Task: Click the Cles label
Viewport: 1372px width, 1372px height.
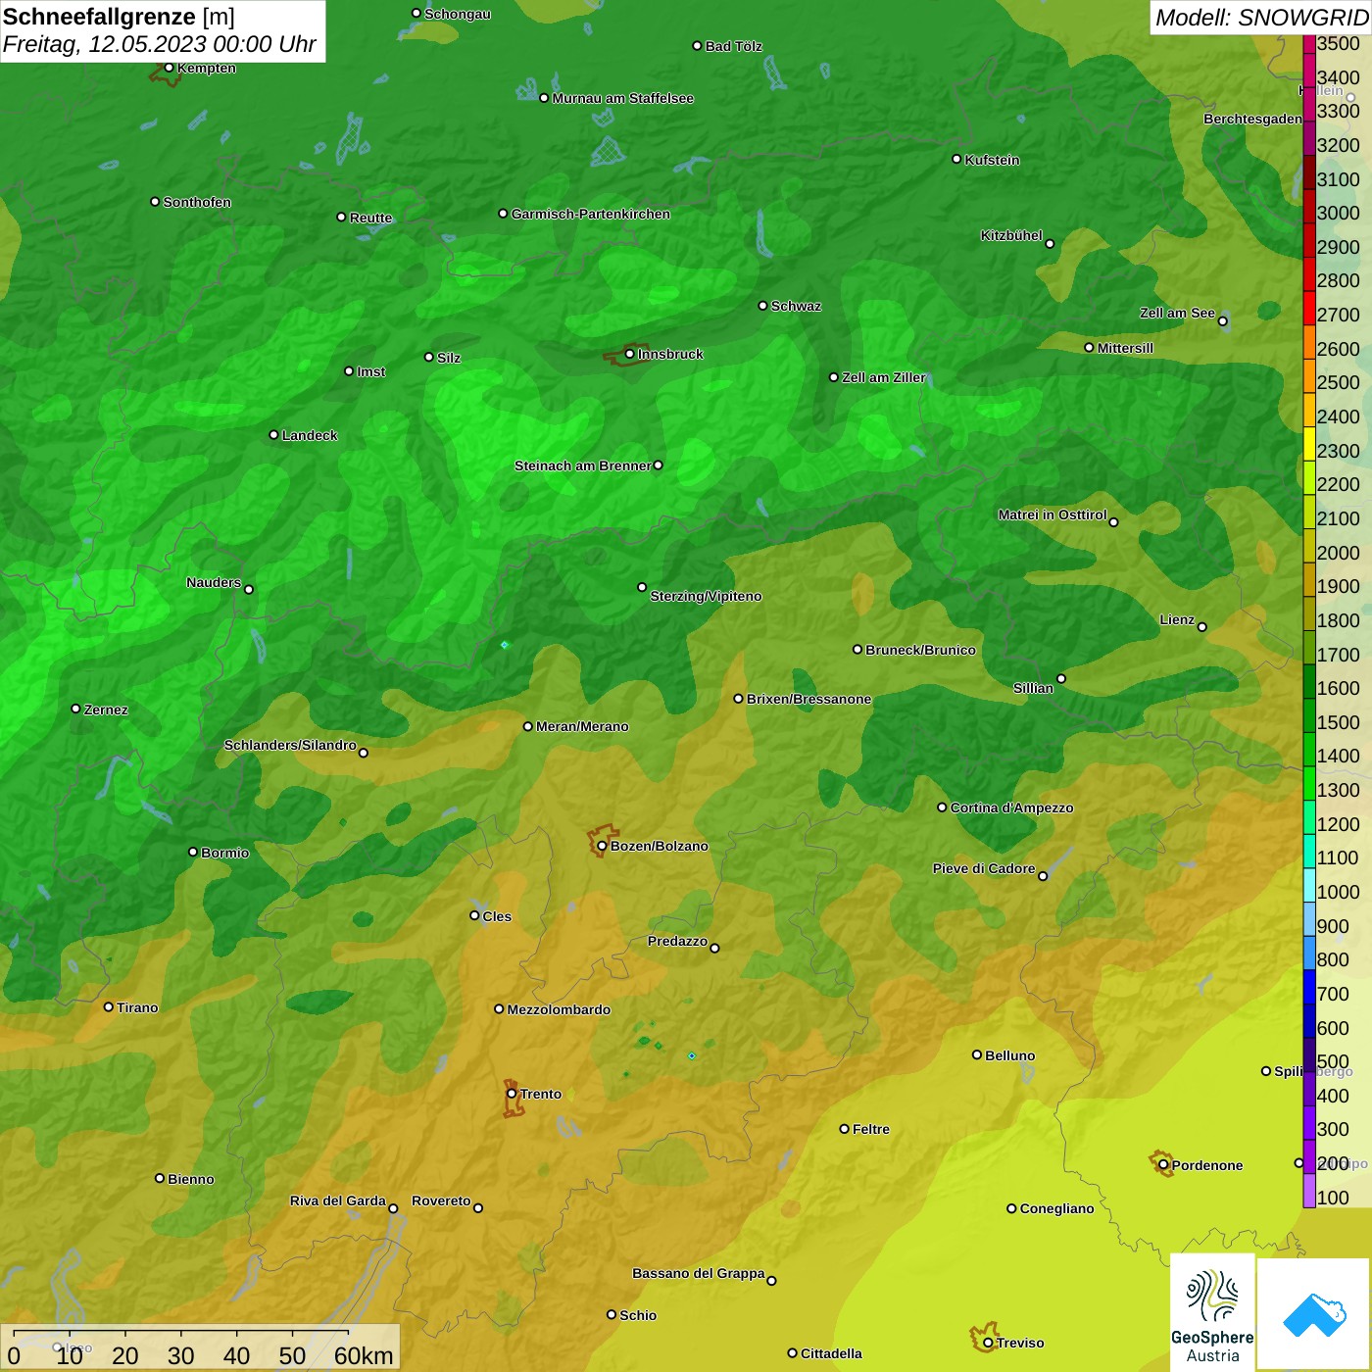Action: 497,916
